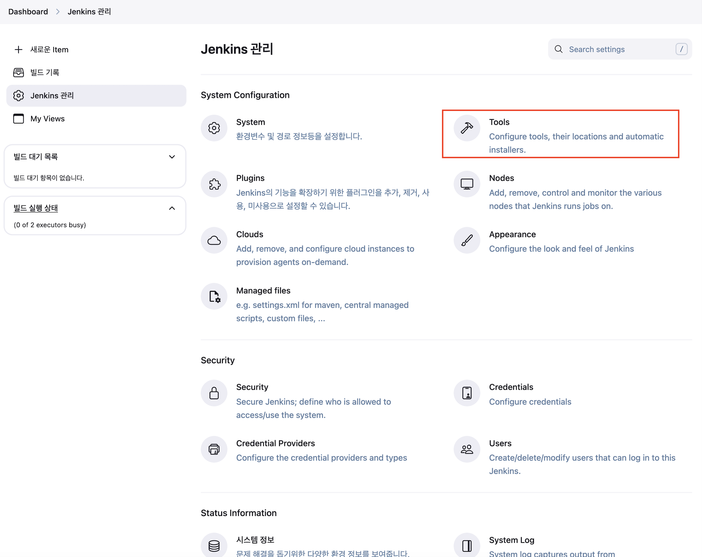Collapse the 빌드 대기 목록 panel chevron
This screenshot has width=702, height=557.
click(172, 157)
